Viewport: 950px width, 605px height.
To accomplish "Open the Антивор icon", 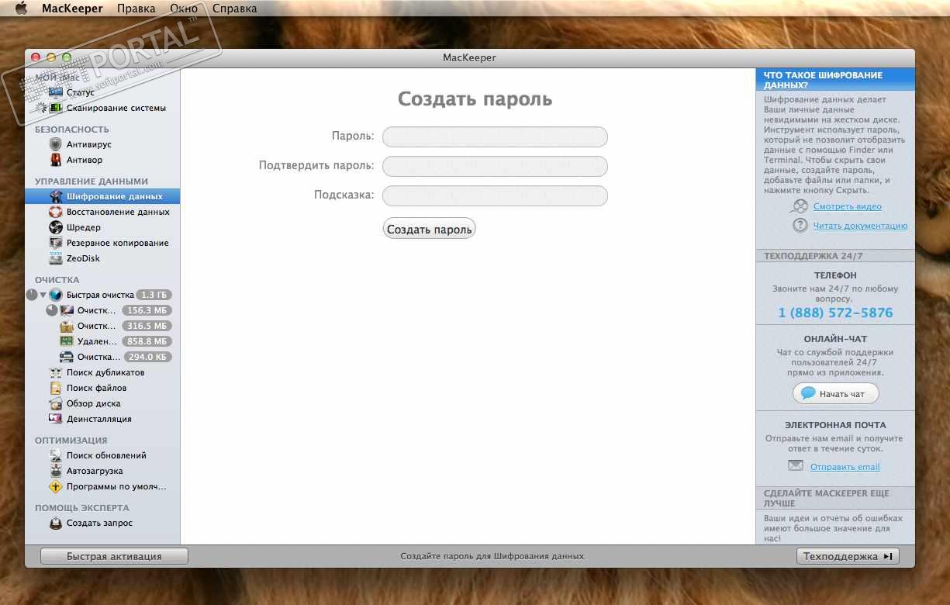I will pos(56,160).
